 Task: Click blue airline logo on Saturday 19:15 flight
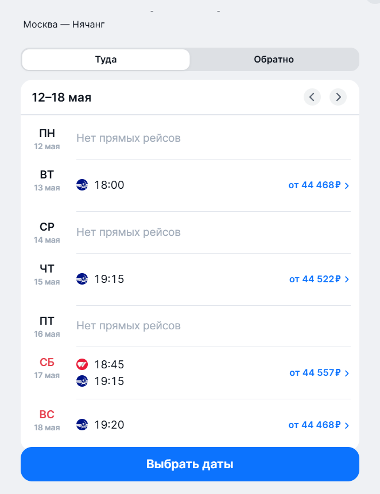pyautogui.click(x=82, y=381)
